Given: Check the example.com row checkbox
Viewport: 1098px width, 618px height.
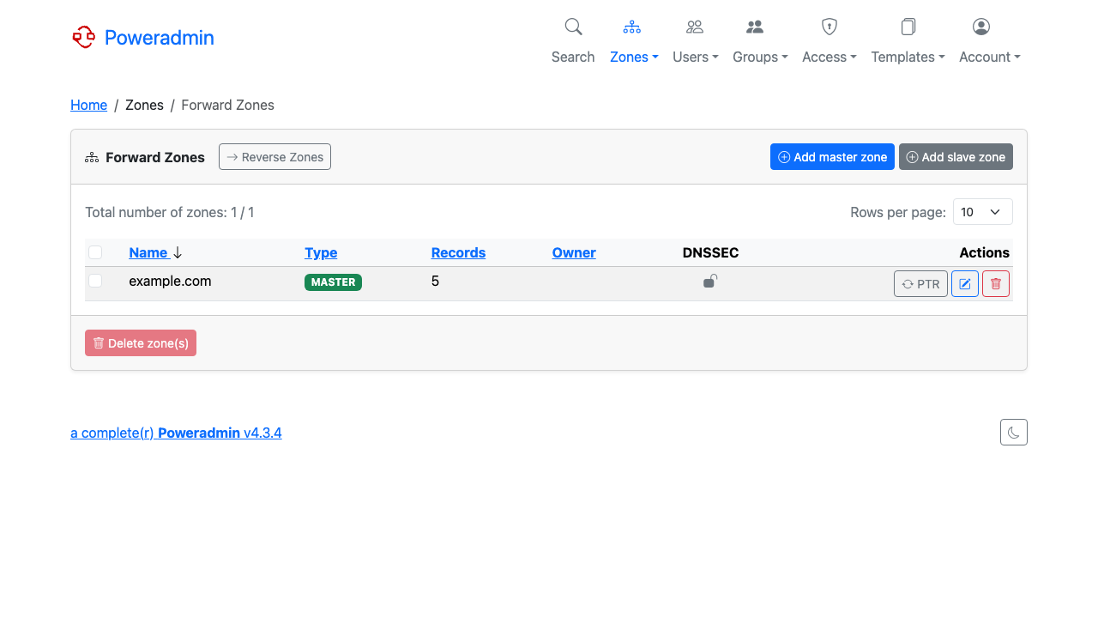Looking at the screenshot, I should (95, 281).
